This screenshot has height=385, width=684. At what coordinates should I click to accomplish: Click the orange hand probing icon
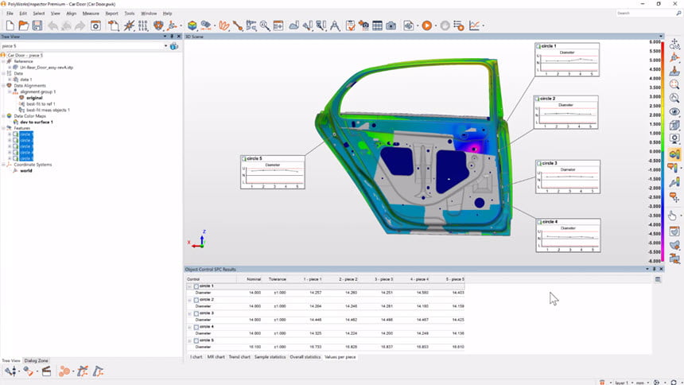223,25
